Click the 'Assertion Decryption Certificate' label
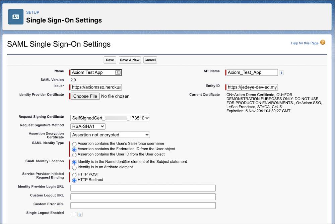The width and height of the screenshot is (335, 224). click(46, 135)
